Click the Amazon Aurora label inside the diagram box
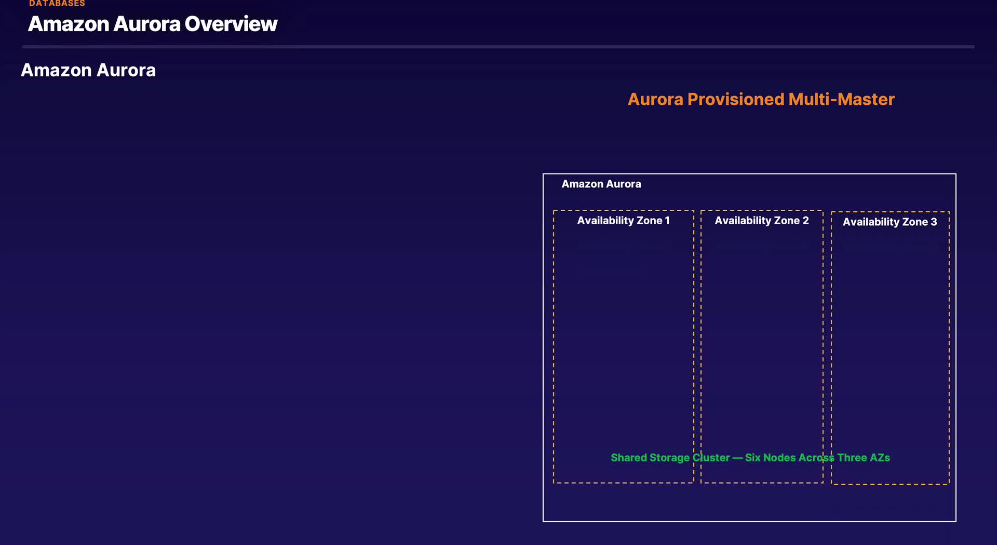997x545 pixels. pos(601,184)
